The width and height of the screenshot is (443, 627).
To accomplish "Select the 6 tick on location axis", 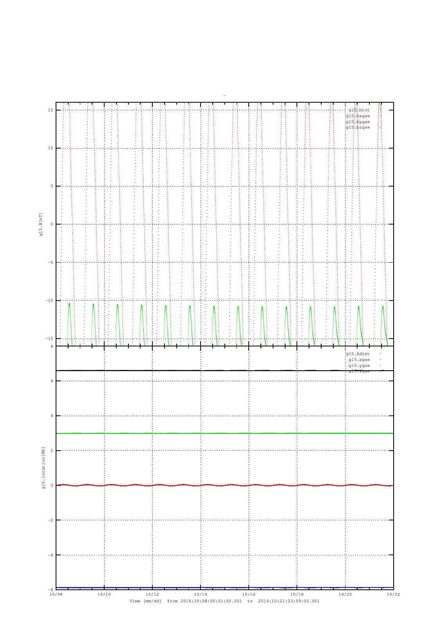I will pos(52,381).
